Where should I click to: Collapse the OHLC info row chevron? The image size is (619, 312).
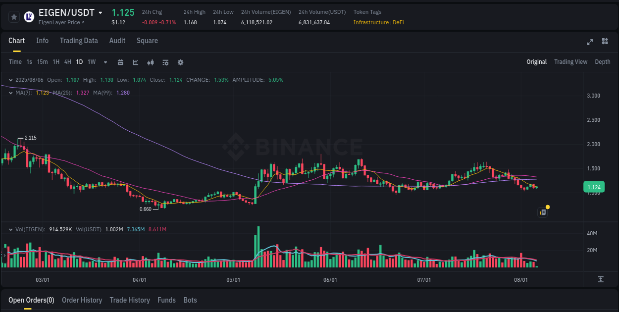point(10,79)
